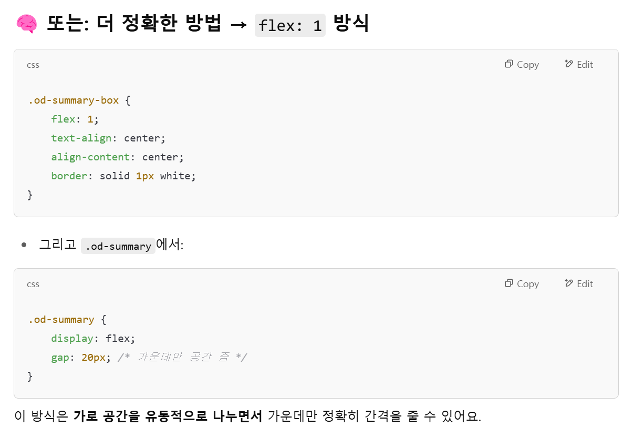This screenshot has height=437, width=634.
Task: Click the css language label of the second block
Action: [33, 284]
